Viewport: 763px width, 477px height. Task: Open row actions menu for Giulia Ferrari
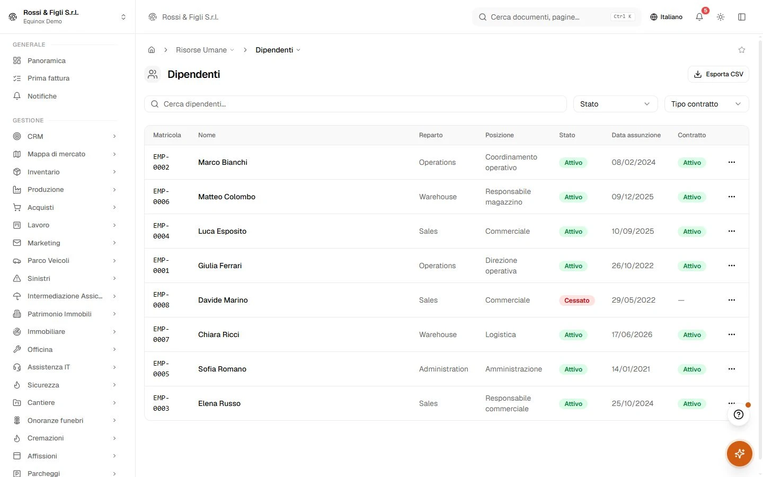pos(732,266)
